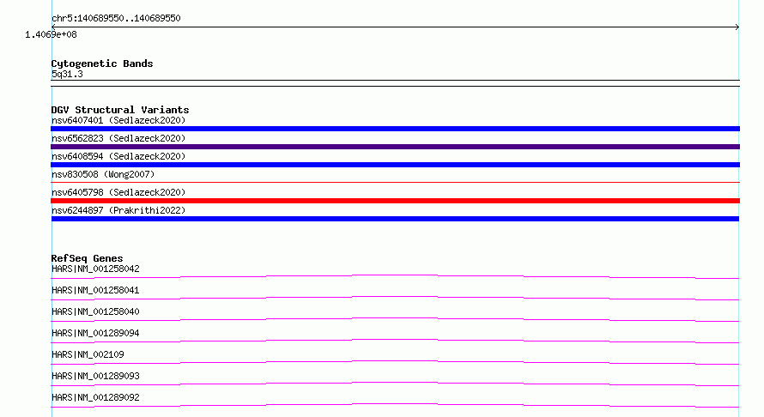Select the 1.4069e+08 scale value
This screenshot has height=417, width=764.
[x=51, y=34]
